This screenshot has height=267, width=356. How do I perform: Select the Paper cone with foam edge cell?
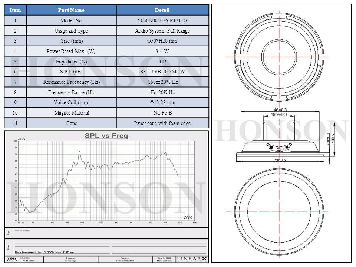click(x=162, y=123)
